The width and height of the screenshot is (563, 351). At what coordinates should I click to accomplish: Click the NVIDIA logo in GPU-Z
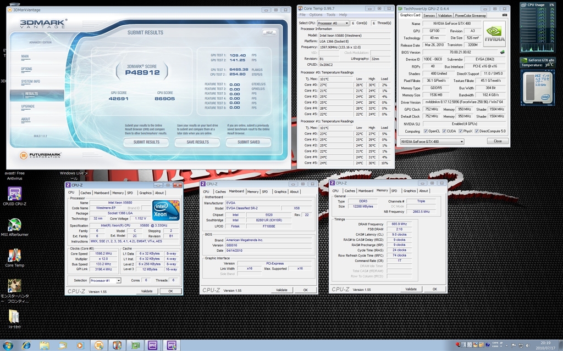(494, 35)
